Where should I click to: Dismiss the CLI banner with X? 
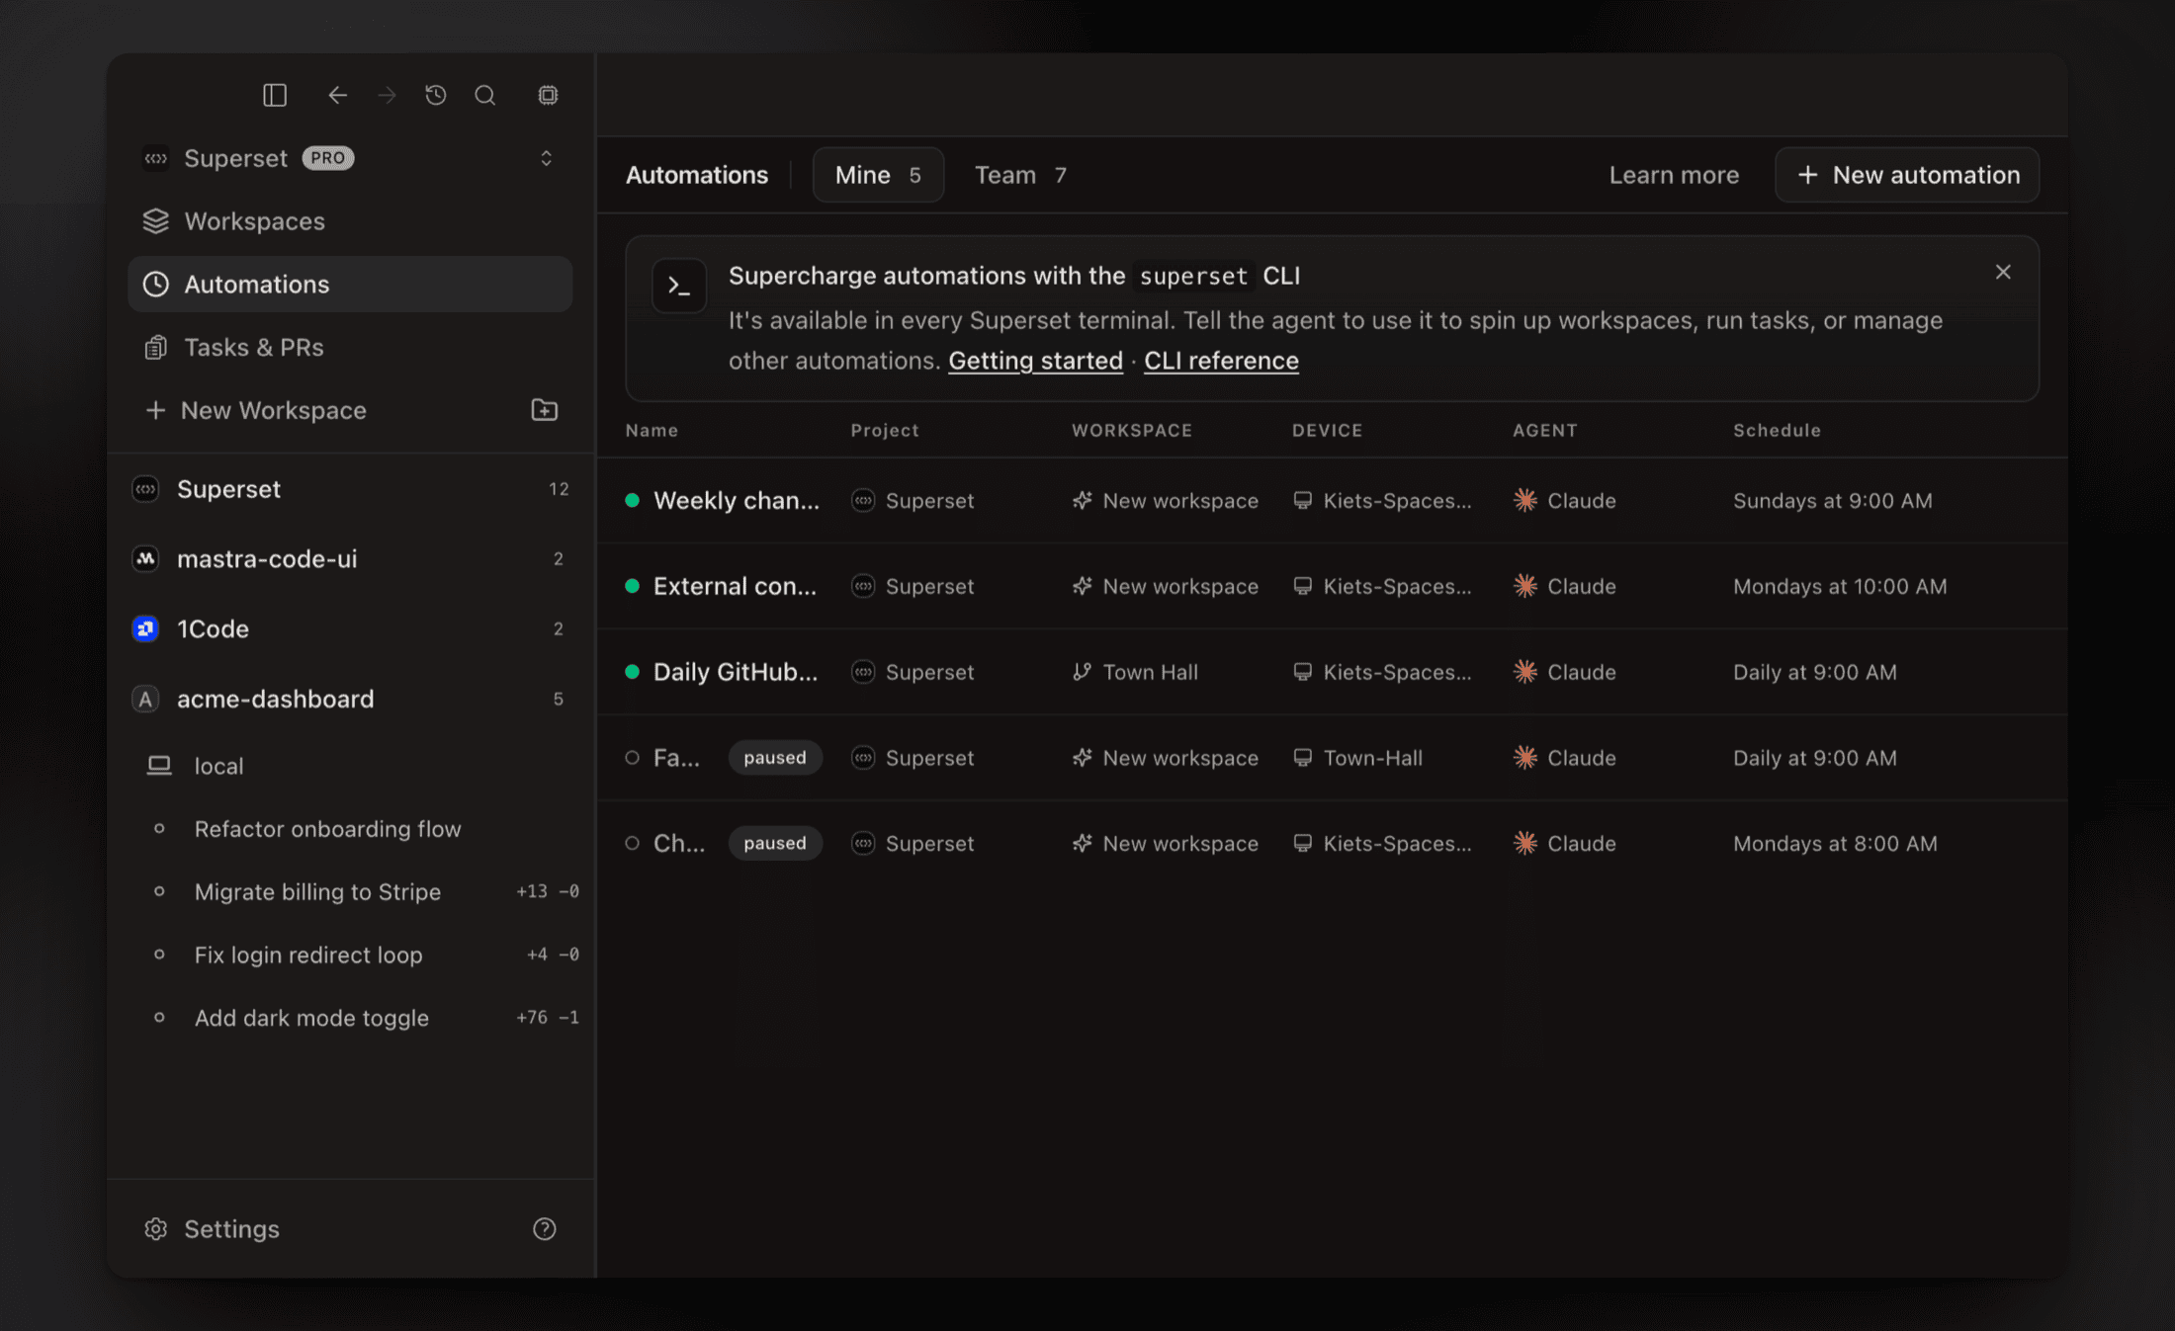(2003, 272)
